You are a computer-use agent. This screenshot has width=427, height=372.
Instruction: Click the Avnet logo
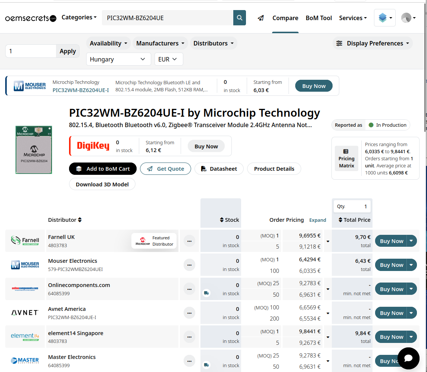pos(25,313)
